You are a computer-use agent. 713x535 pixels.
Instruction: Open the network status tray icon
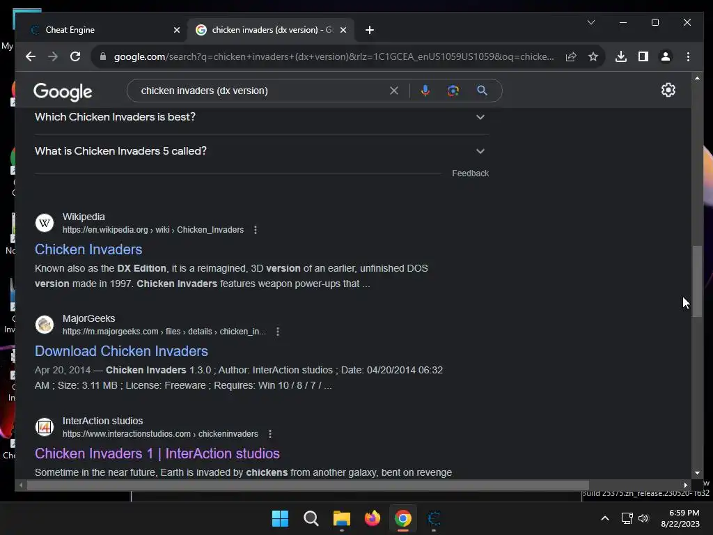(627, 518)
